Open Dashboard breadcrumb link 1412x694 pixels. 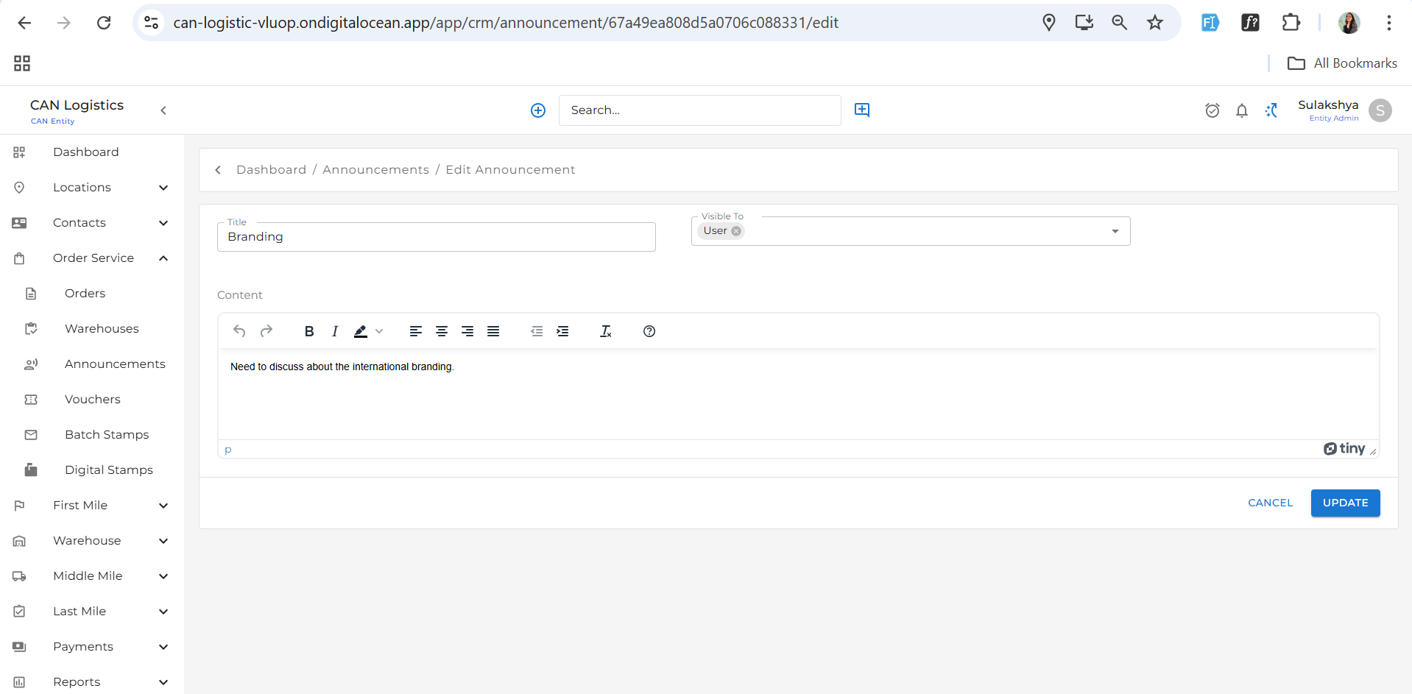pyautogui.click(x=271, y=170)
